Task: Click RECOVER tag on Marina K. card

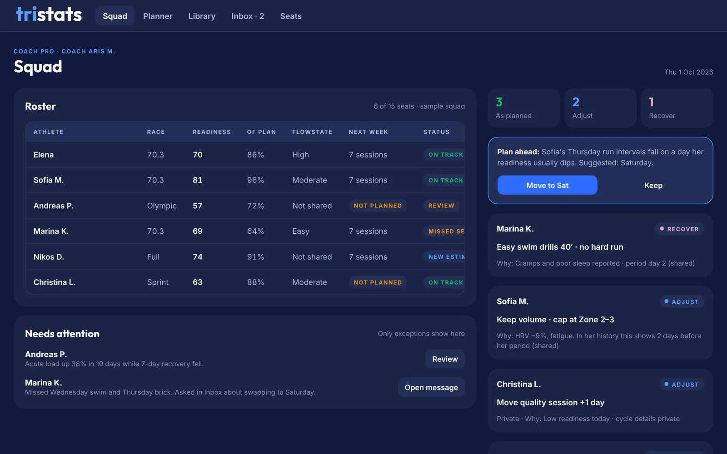Action: [679, 229]
